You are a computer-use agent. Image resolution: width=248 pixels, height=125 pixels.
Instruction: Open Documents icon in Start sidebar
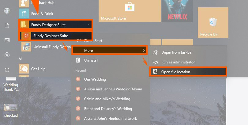(x=7, y=25)
